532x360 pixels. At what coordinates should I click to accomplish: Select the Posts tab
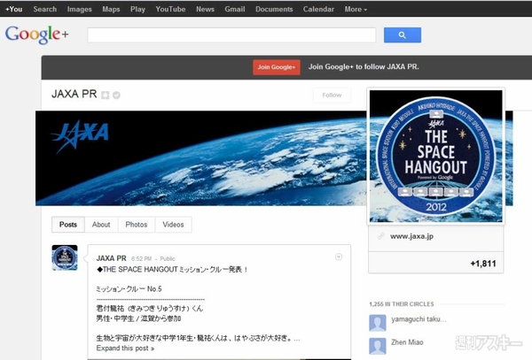pos(68,225)
